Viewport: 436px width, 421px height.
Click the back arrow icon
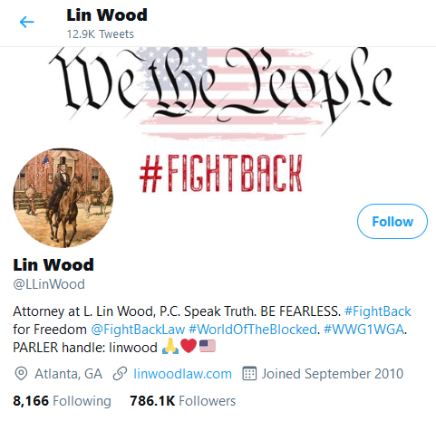[x=26, y=22]
